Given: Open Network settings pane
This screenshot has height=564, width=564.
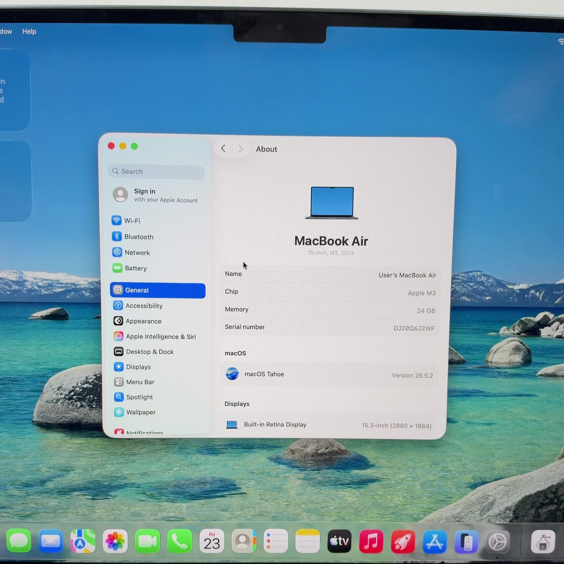Looking at the screenshot, I should pyautogui.click(x=157, y=252).
